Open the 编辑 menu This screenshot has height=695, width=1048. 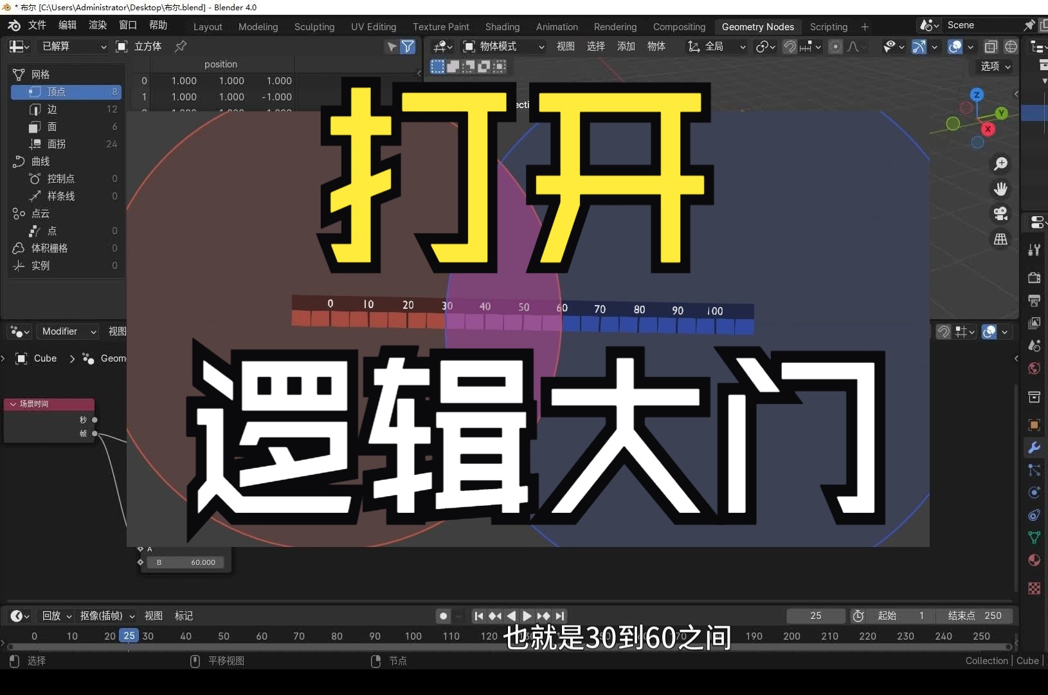pos(68,25)
